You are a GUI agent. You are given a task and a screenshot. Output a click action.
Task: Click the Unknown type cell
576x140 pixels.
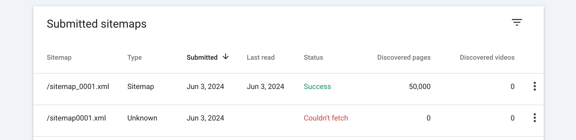point(142,118)
